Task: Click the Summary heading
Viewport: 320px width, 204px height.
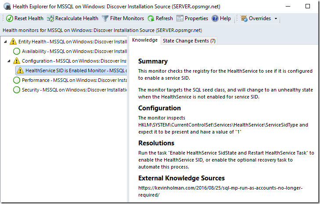Action: 153,61
